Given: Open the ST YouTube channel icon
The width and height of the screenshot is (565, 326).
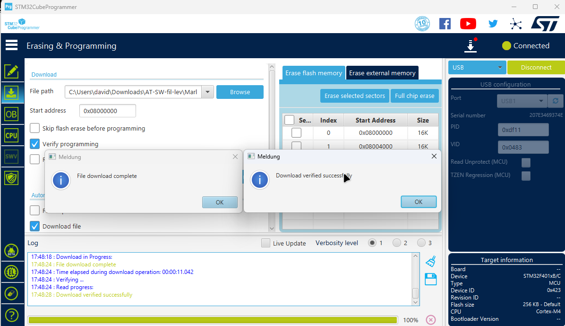Looking at the screenshot, I should (468, 24).
